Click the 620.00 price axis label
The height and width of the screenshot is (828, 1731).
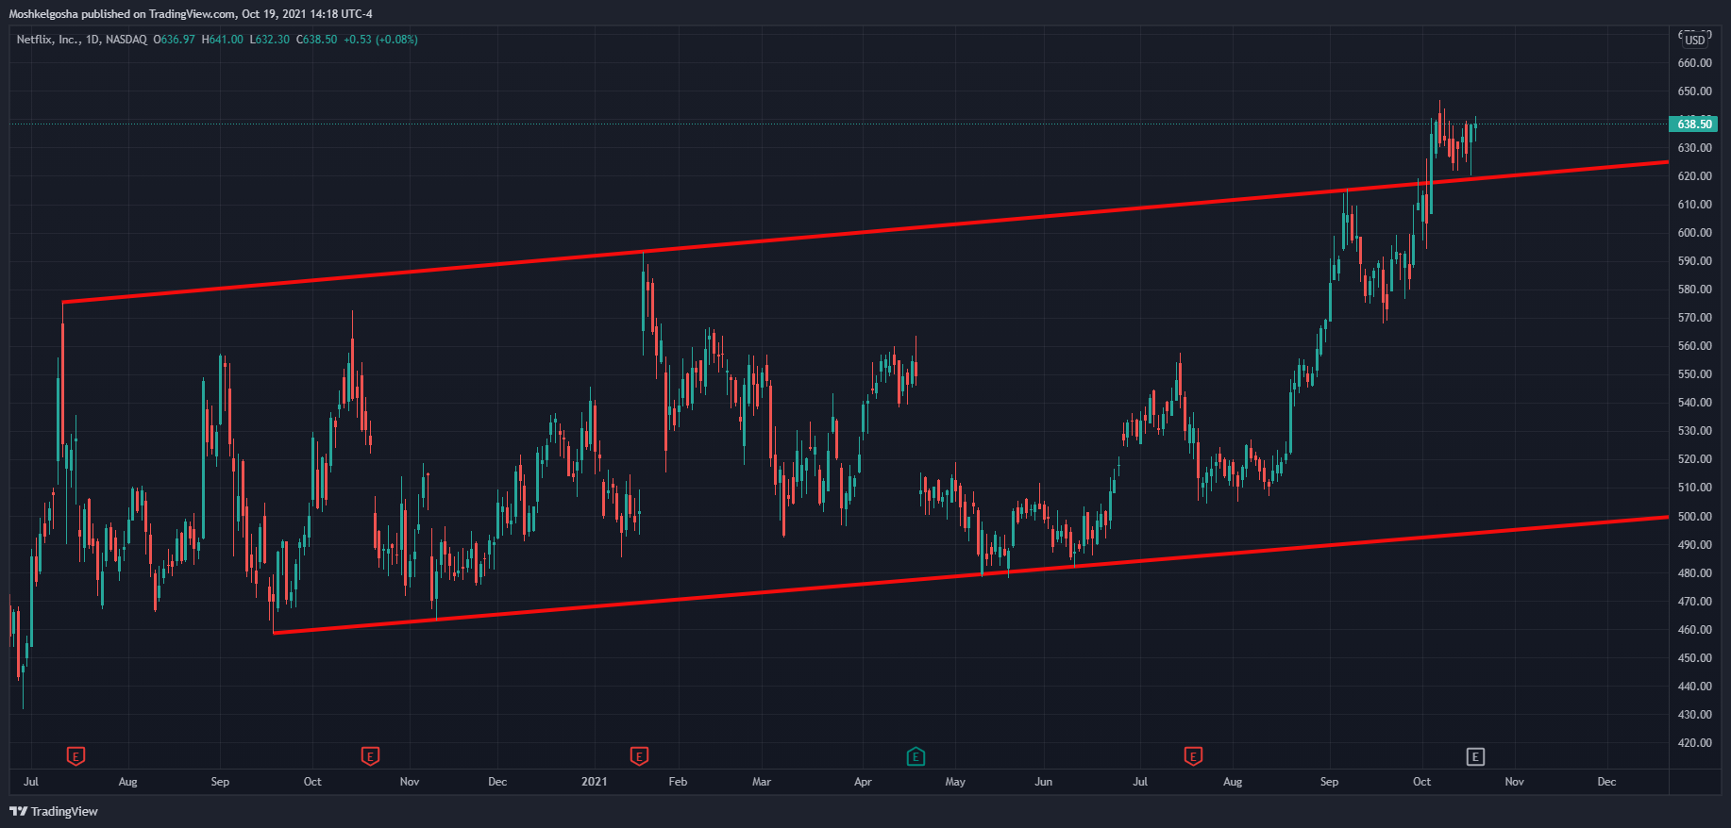(x=1695, y=176)
